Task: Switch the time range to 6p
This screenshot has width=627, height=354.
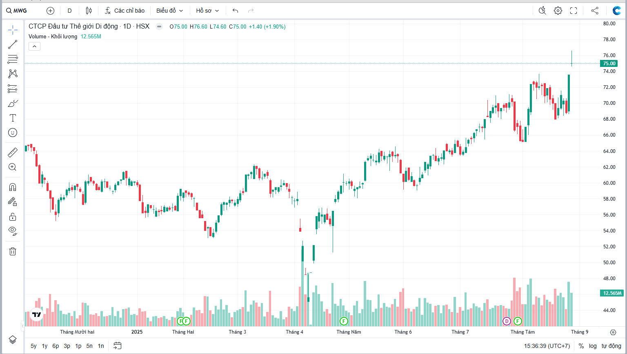Action: (56, 346)
